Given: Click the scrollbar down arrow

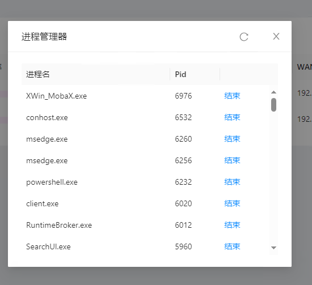Looking at the screenshot, I should [273, 248].
